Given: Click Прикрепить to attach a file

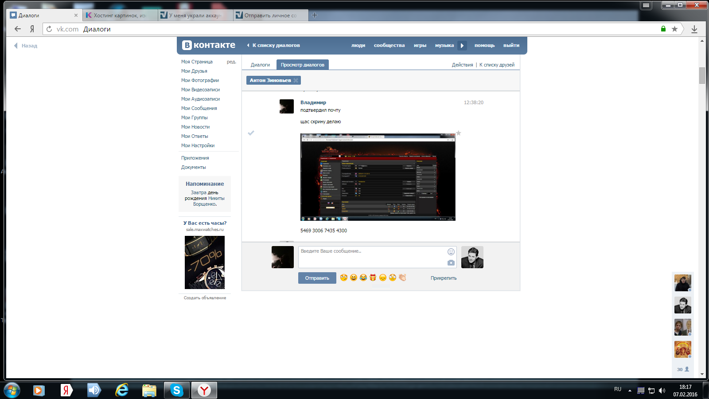Looking at the screenshot, I should pyautogui.click(x=444, y=278).
